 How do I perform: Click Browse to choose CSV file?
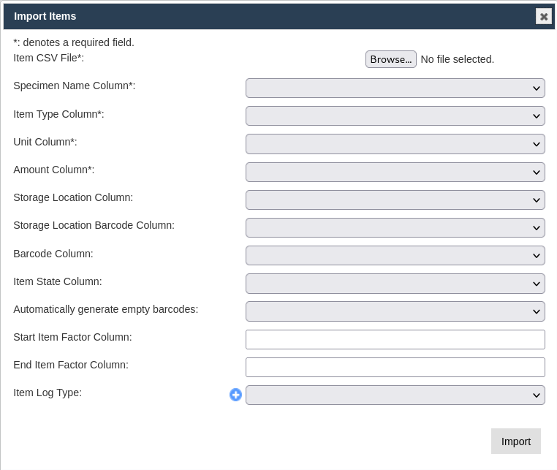coord(390,59)
